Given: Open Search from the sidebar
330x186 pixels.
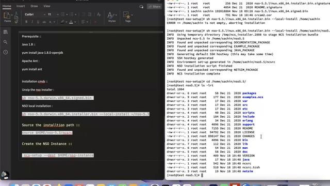Looking at the screenshot, I should click(x=6, y=42).
